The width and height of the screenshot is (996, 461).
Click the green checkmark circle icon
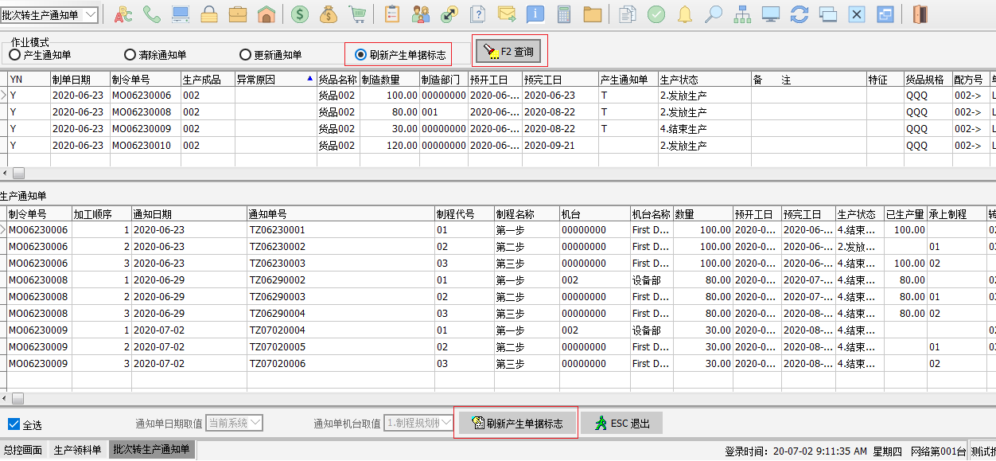[656, 14]
